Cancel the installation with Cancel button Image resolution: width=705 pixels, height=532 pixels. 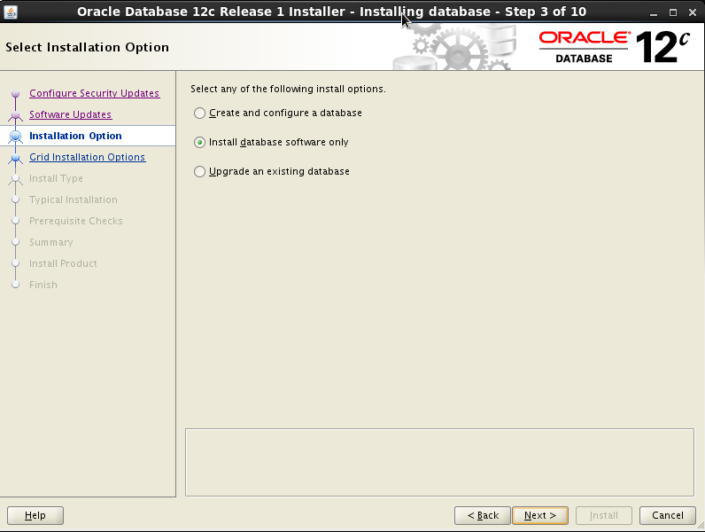pyautogui.click(x=668, y=515)
